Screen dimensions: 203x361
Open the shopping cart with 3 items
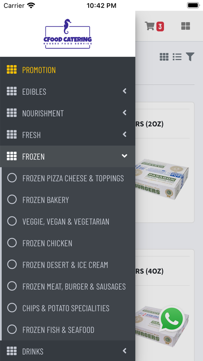150,26
